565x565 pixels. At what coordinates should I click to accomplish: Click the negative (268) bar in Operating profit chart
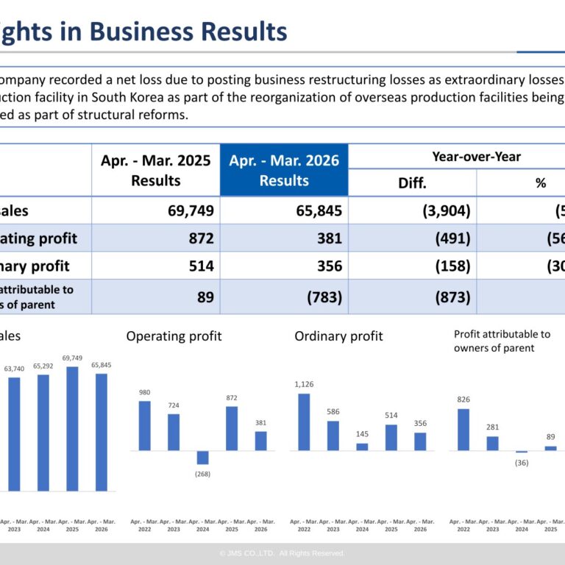click(x=202, y=458)
